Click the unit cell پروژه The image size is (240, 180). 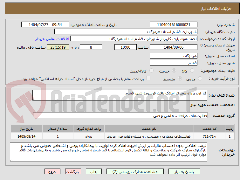pyautogui.click(x=89, y=136)
